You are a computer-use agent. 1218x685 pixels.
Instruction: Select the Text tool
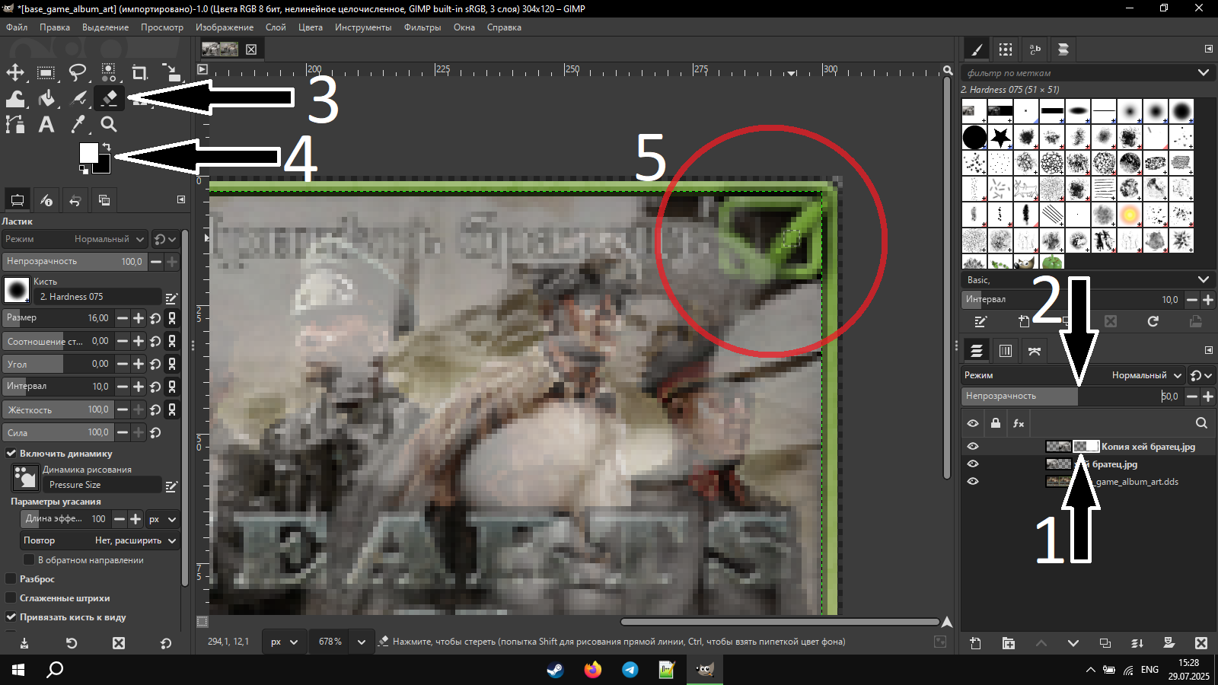click(46, 124)
